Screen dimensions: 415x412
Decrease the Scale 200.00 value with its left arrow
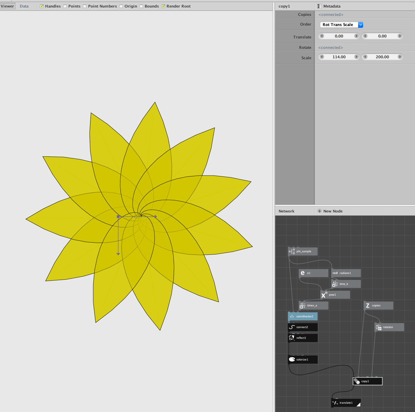click(365, 57)
